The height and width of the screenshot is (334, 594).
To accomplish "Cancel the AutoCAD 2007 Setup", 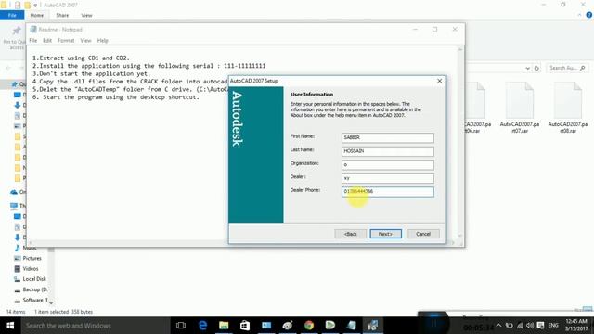I will [423, 234].
